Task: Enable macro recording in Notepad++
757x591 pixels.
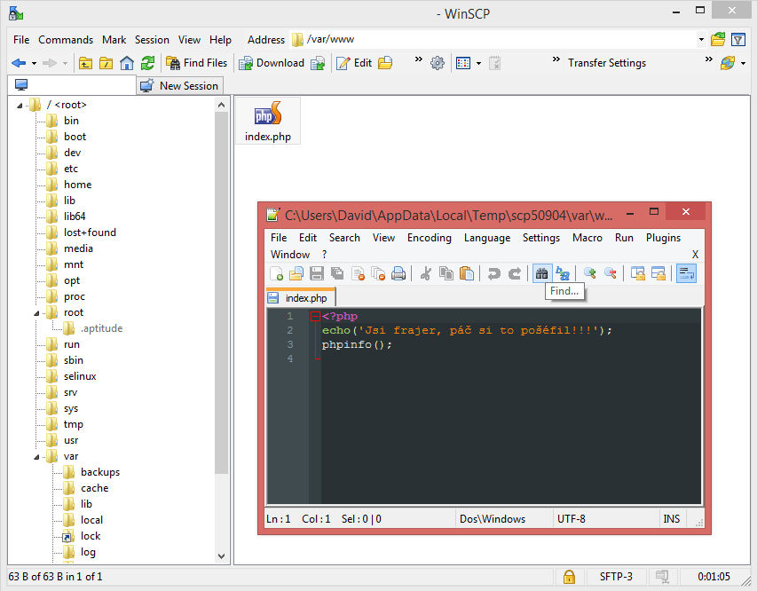Action: [587, 238]
